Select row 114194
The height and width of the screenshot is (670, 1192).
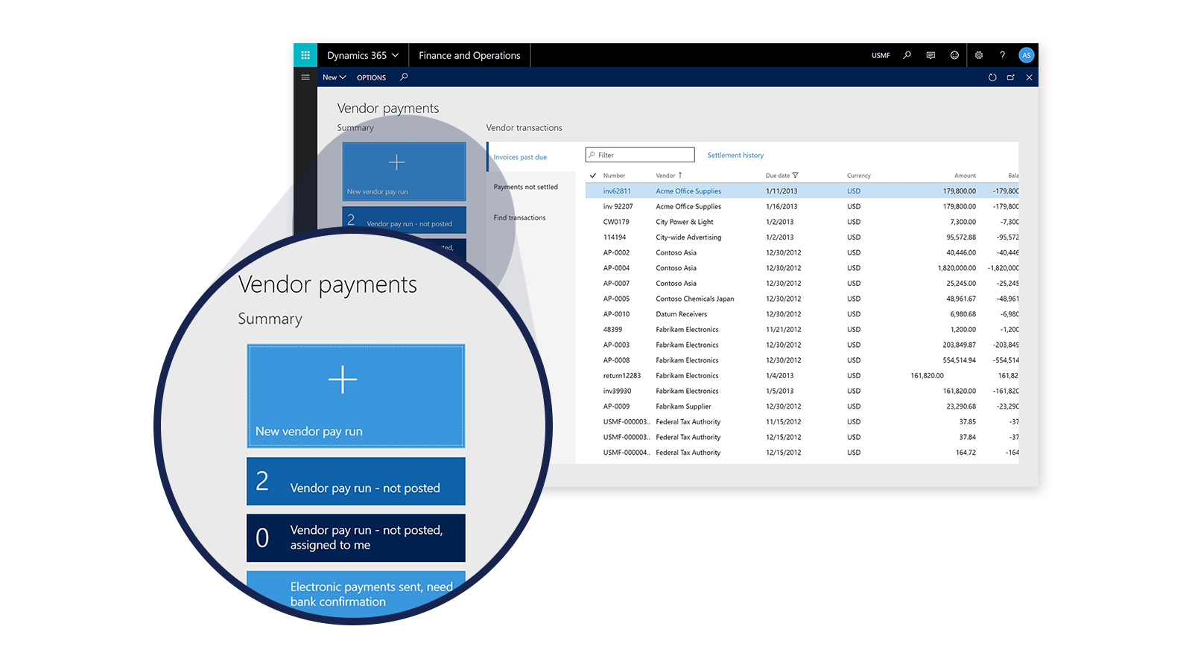[x=802, y=237]
